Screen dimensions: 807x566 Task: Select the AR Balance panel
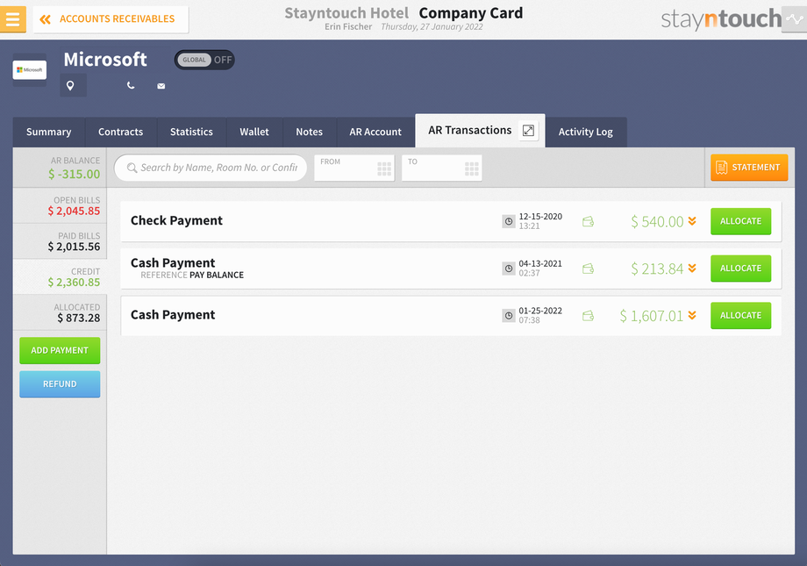[x=60, y=168]
